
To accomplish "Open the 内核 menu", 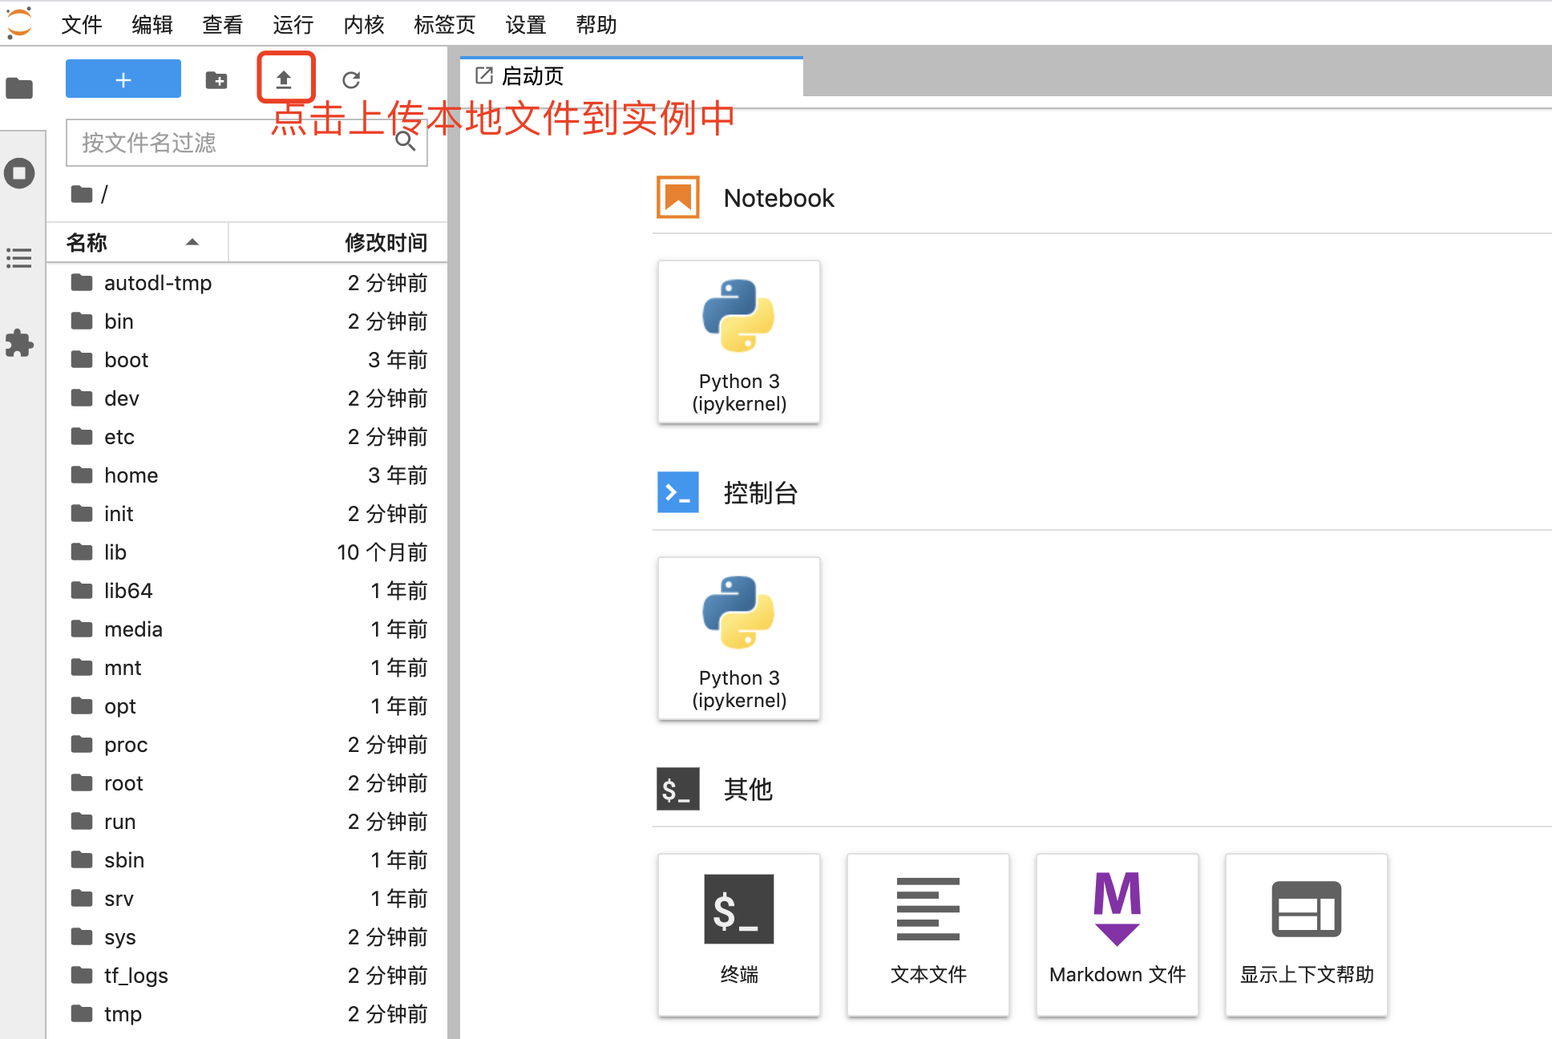I will click(x=364, y=25).
